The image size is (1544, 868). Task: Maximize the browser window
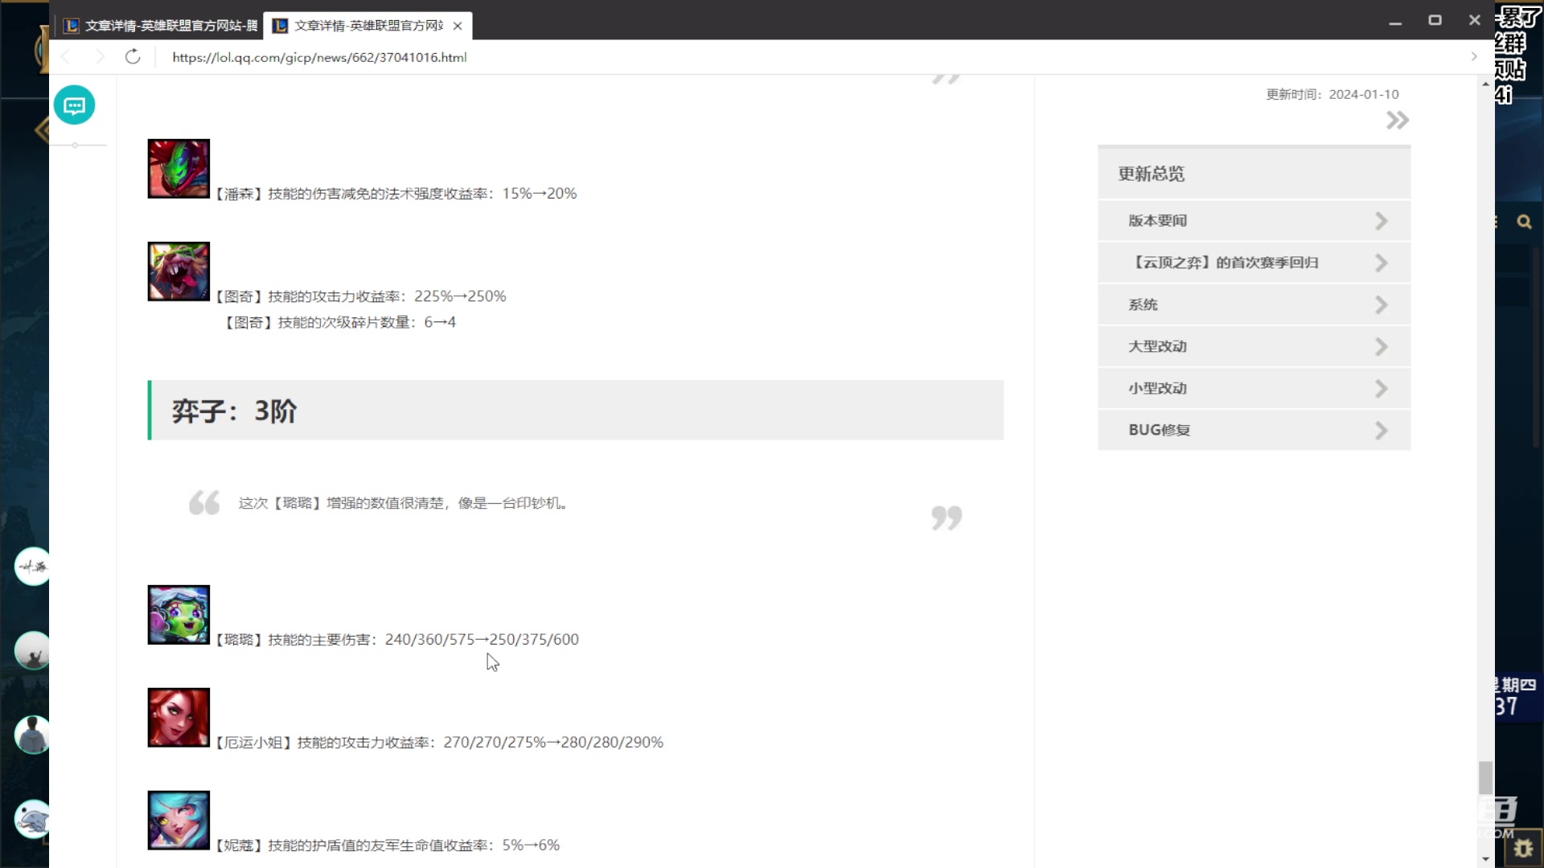[1435, 20]
